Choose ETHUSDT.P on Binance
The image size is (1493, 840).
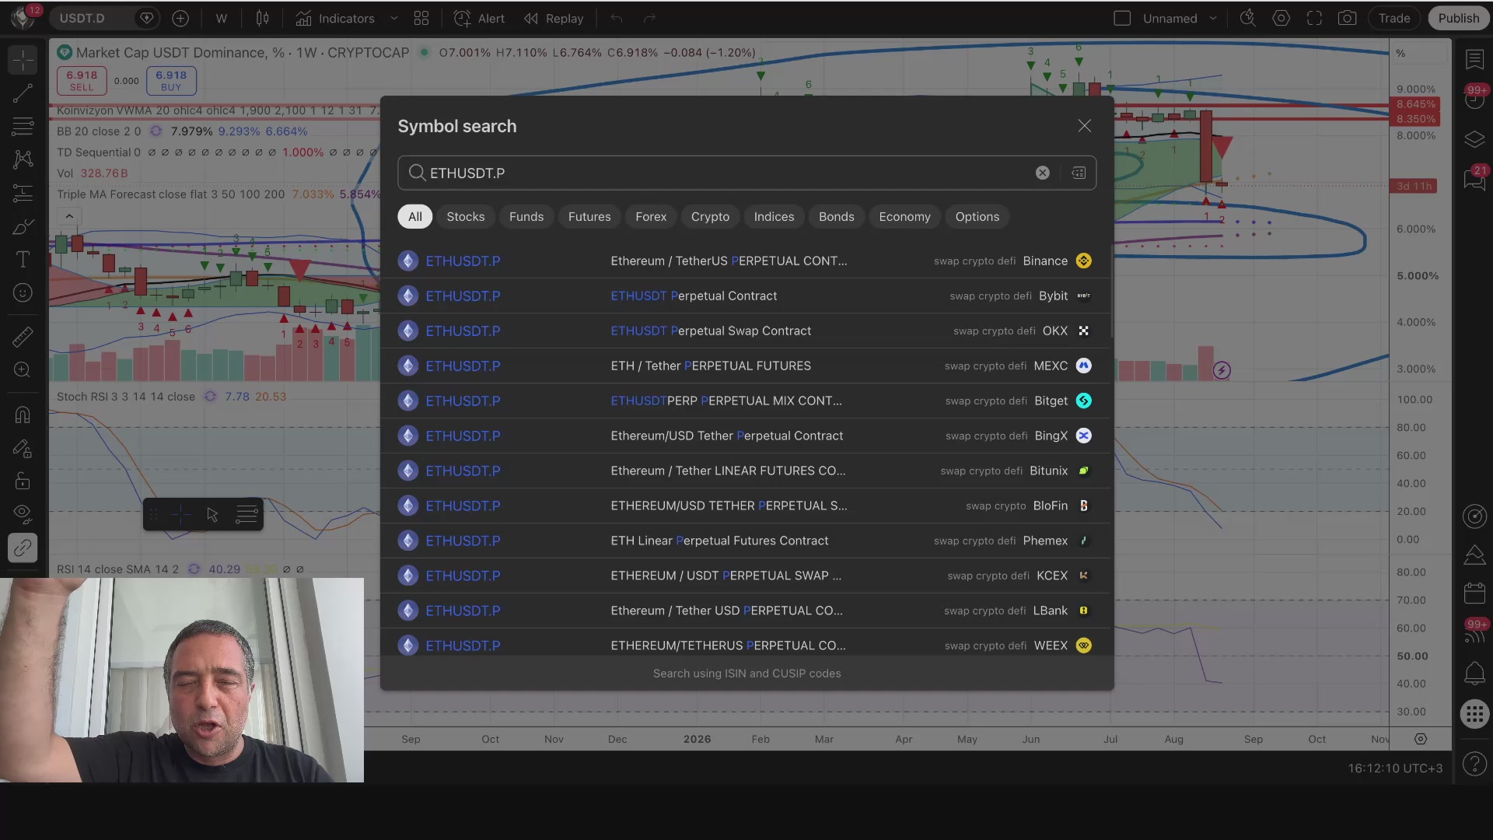click(745, 261)
